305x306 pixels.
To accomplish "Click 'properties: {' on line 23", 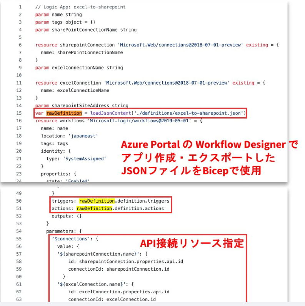I will pos(58,174).
